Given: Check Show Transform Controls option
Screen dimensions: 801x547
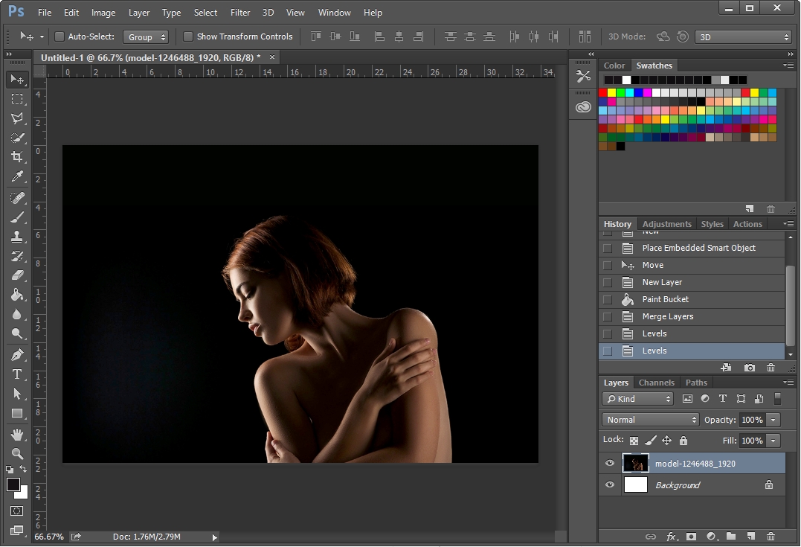Looking at the screenshot, I should tap(188, 36).
